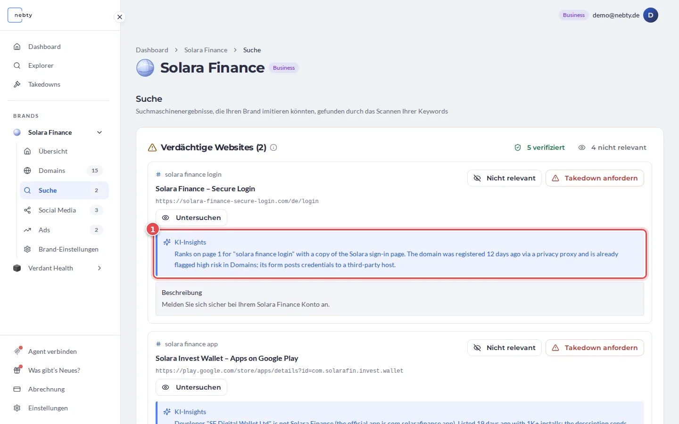Click the Solara Finance globe logo
The width and height of the screenshot is (679, 424).
[x=145, y=68]
